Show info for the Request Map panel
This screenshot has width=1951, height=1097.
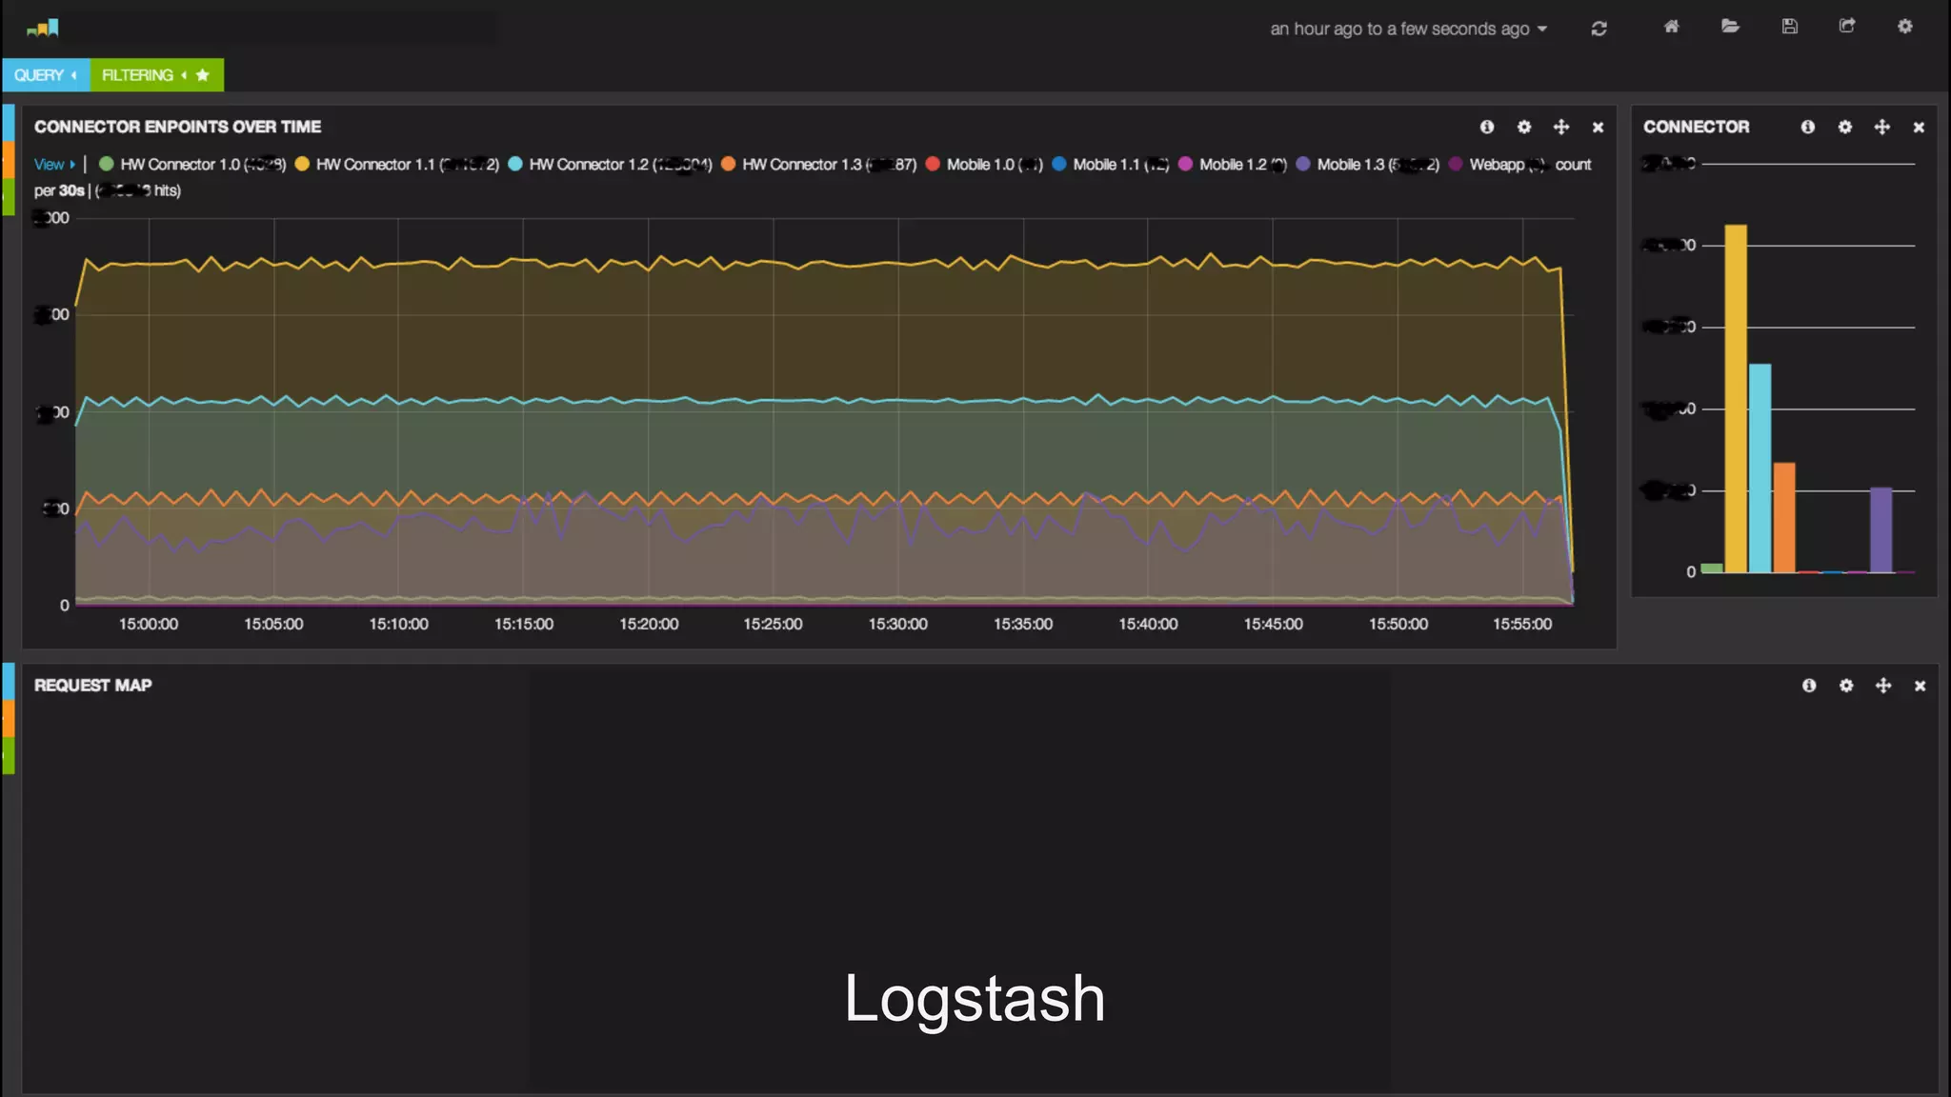[1809, 686]
